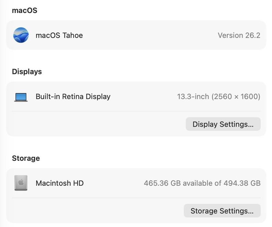Click the 13.3-inch display size text
This screenshot has height=227, width=272.
pos(193,96)
